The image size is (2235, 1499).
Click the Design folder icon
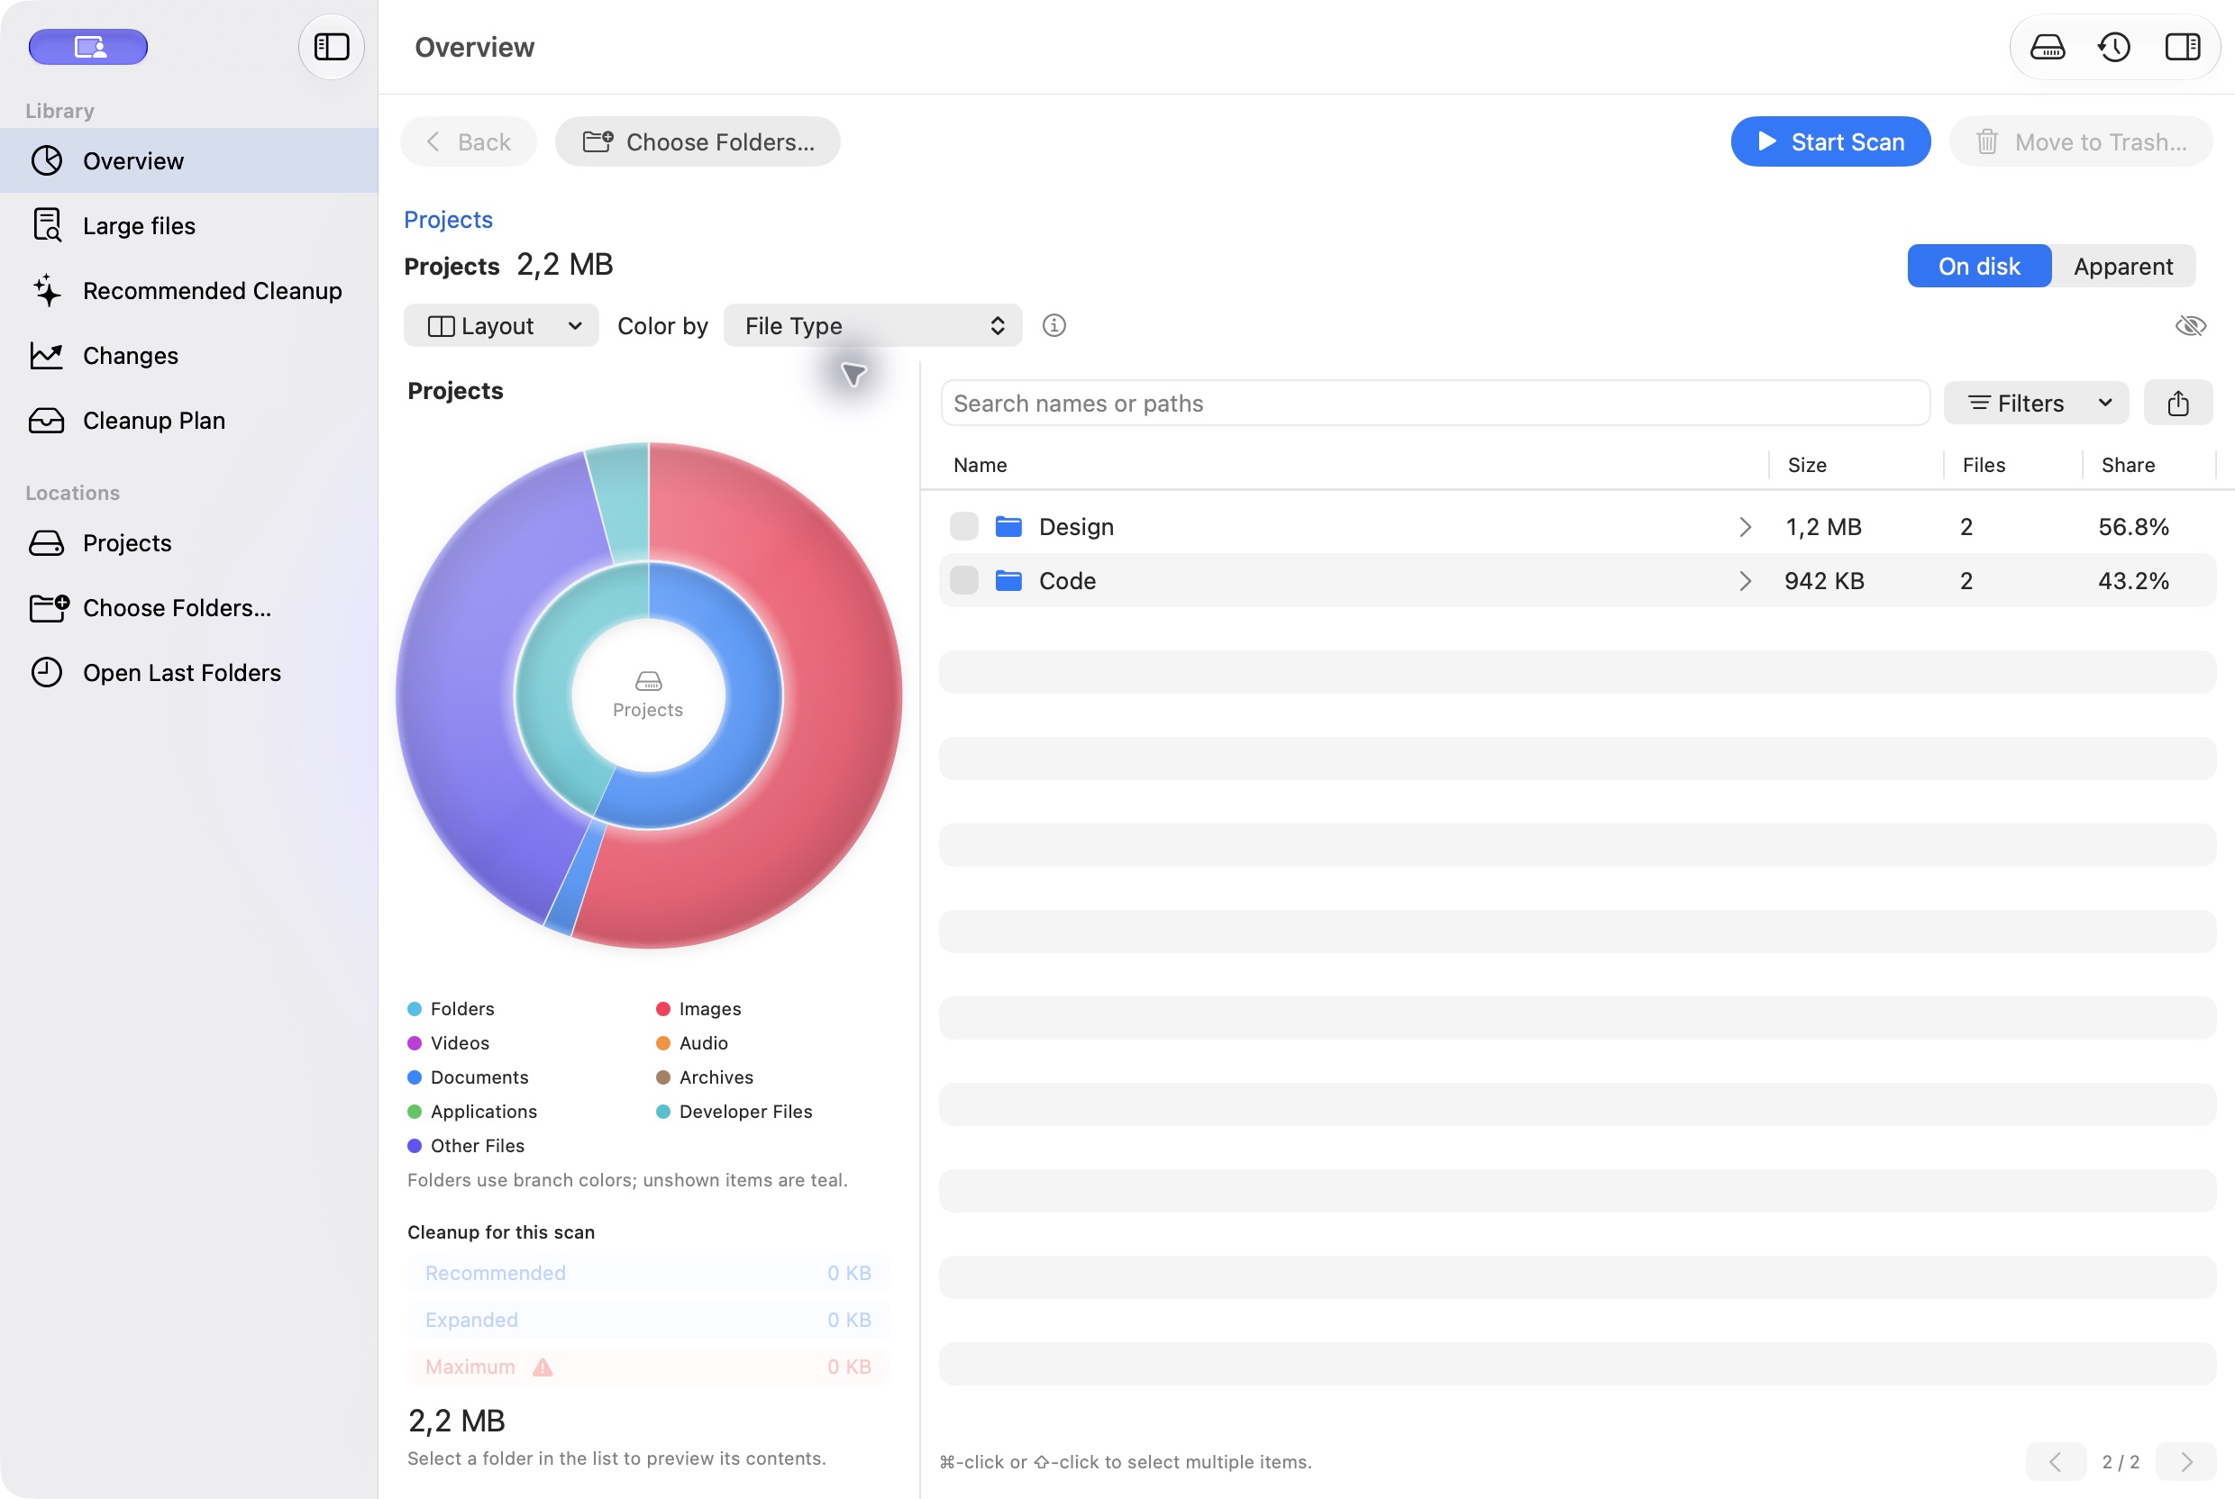pos(1008,527)
